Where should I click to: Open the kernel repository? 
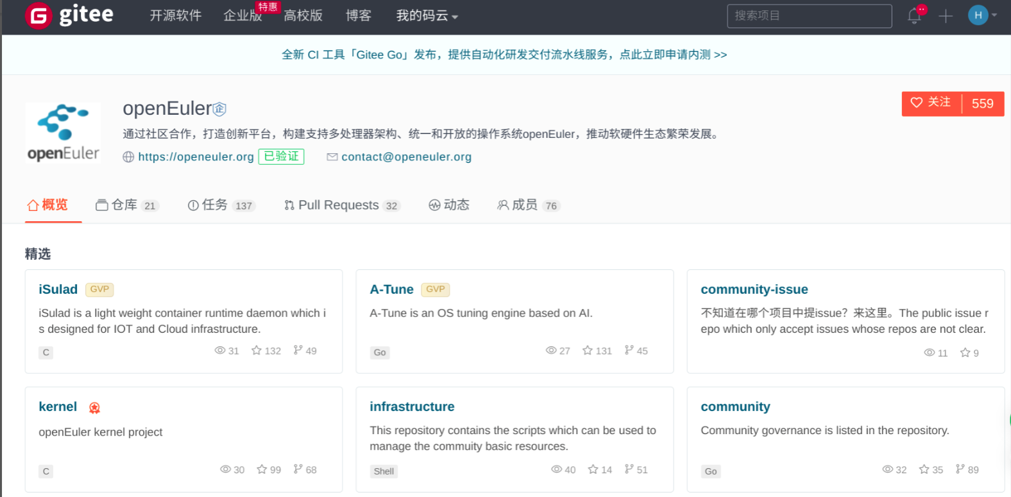[x=58, y=407]
